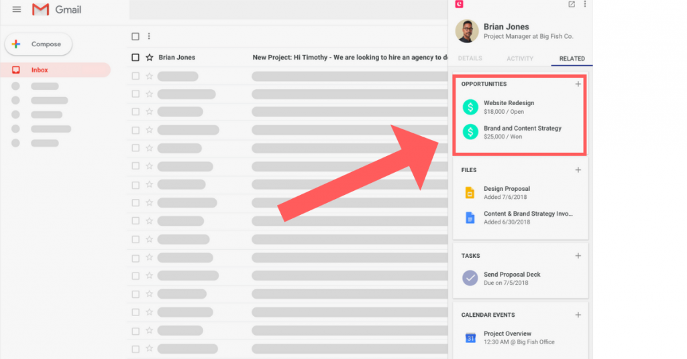Viewport: 687px width, 359px height.
Task: Open the Inbox folder
Action: click(x=40, y=70)
